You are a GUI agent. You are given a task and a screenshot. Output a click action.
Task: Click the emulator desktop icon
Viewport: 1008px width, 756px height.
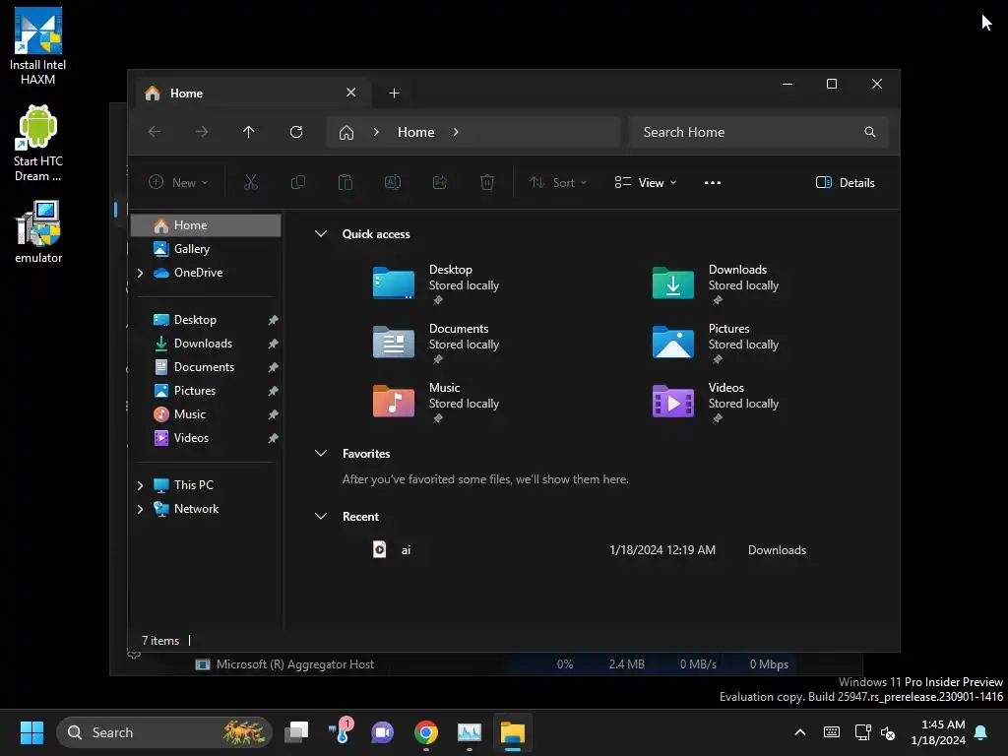point(38,232)
